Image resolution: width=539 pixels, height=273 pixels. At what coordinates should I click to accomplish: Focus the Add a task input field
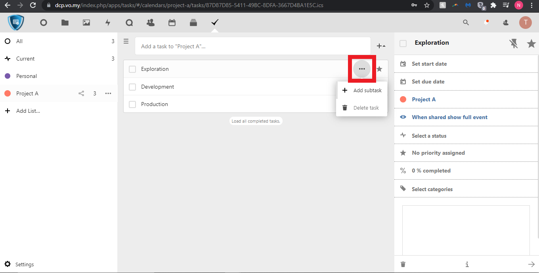click(252, 46)
